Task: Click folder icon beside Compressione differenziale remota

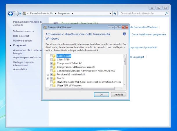Action: point(54,67)
